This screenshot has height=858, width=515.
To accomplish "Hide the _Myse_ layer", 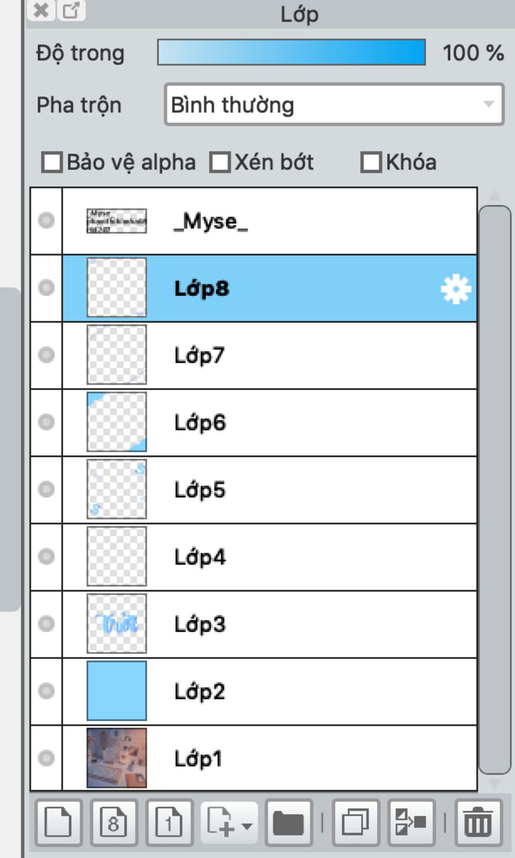I will [46, 220].
